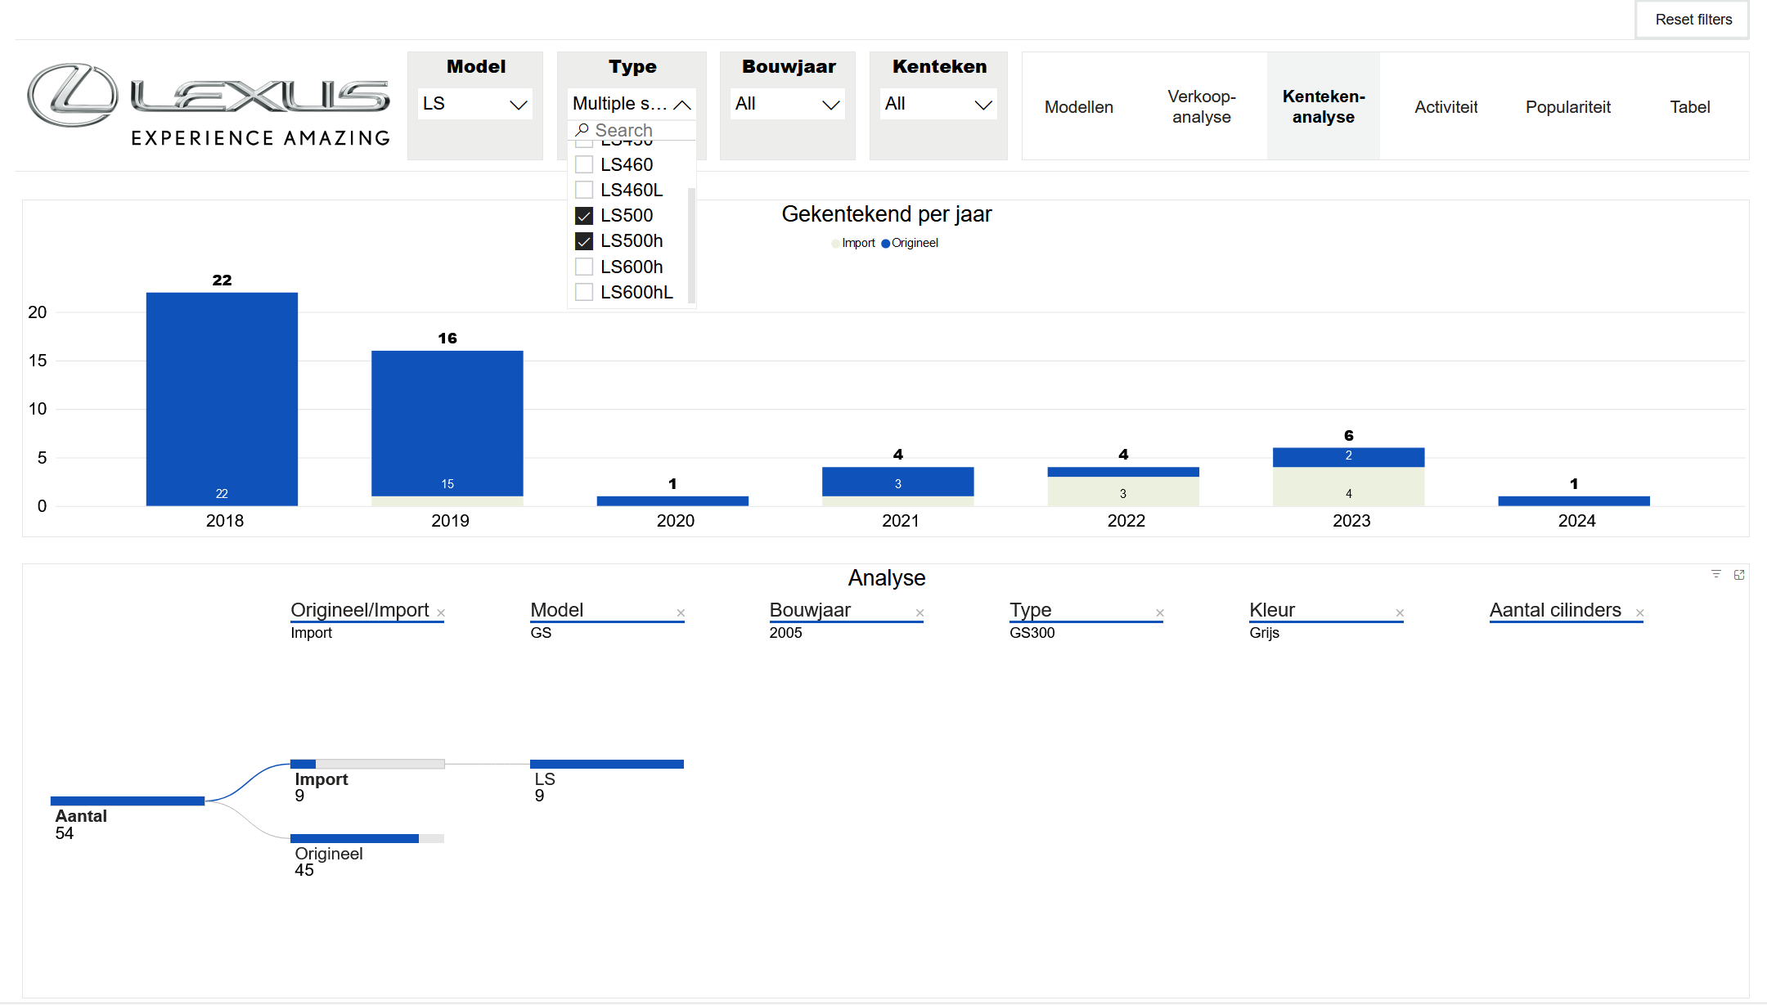
Task: Remove the Type level with its X
Action: (x=1160, y=613)
